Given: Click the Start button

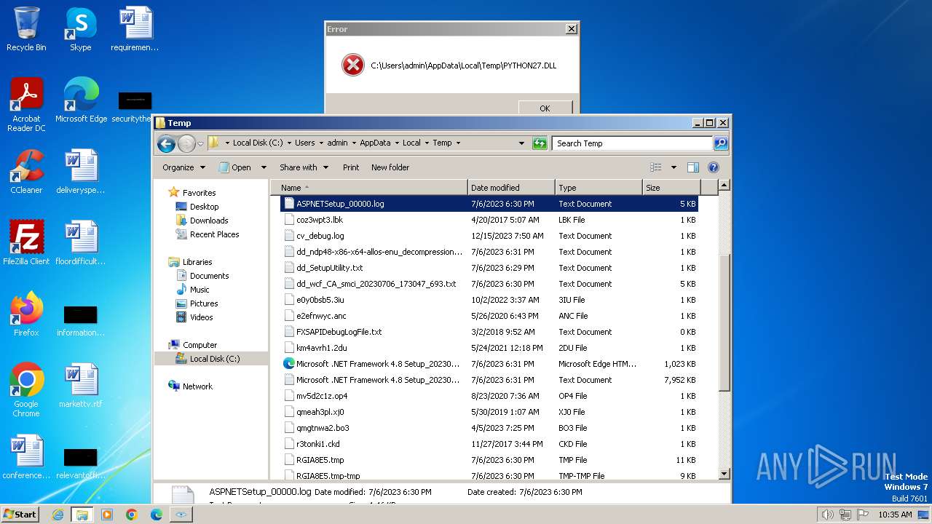Looking at the screenshot, I should pos(20,514).
